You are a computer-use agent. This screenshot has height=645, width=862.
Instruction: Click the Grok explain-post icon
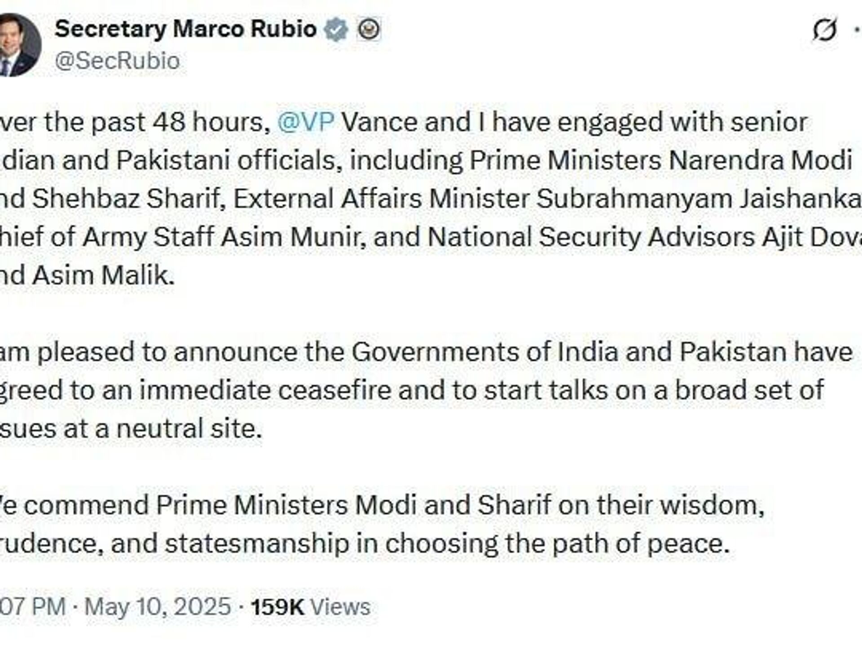(x=825, y=31)
